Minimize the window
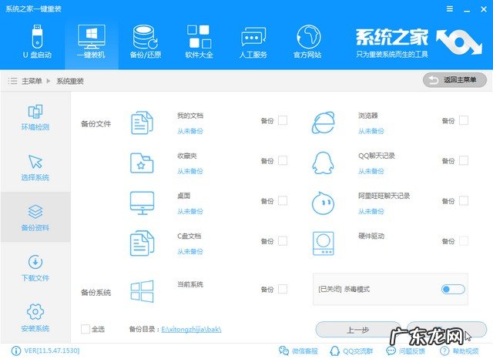 (467, 10)
